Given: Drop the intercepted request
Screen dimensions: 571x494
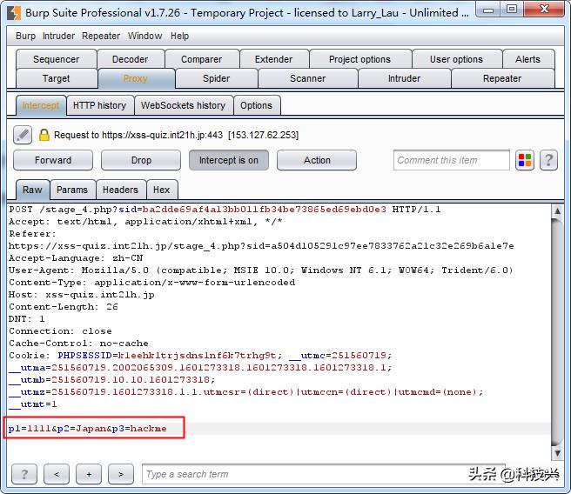Looking at the screenshot, I should pyautogui.click(x=141, y=160).
